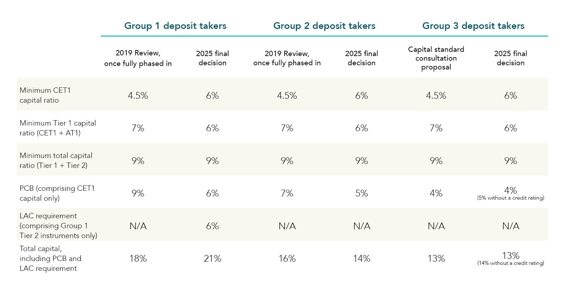Select the Minimum total capital ratio row label
The image size is (565, 292).
[56, 160]
